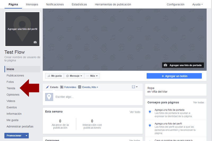Click the en Viña del Mar location text

157,92
